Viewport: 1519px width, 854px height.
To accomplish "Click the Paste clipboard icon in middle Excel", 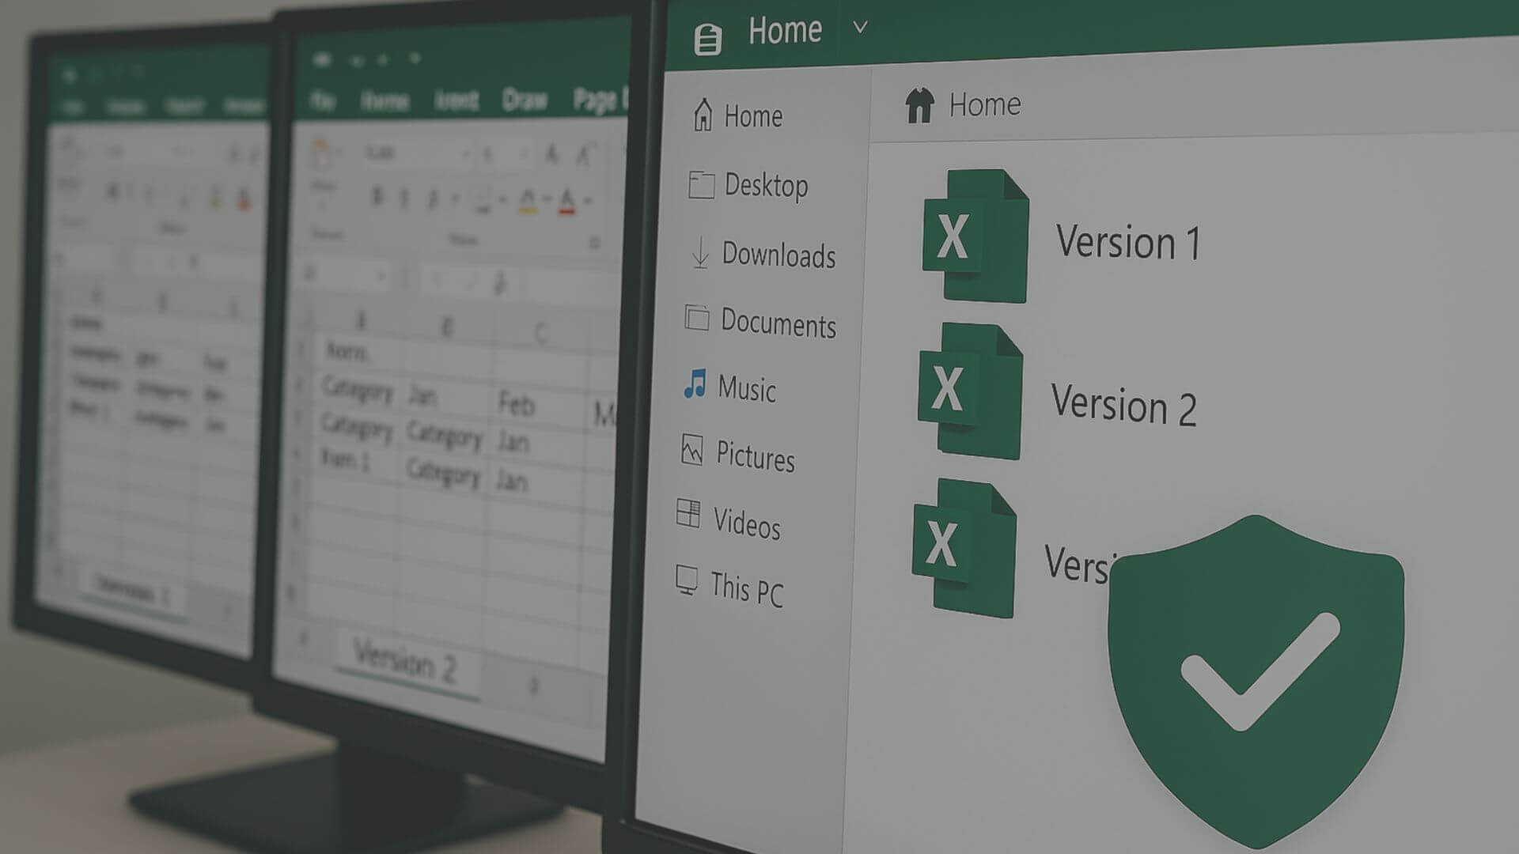I will tap(321, 153).
